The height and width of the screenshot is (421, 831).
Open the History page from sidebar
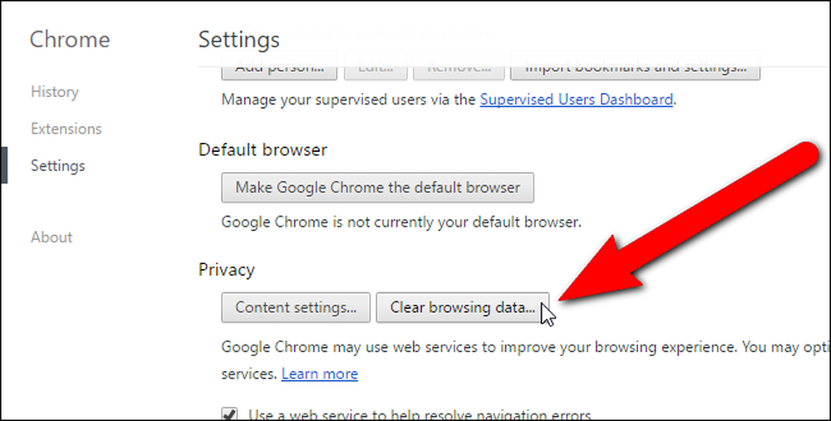[x=55, y=91]
